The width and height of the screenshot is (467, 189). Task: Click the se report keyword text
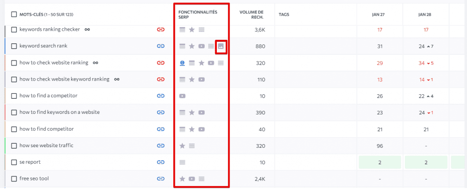(x=30, y=162)
